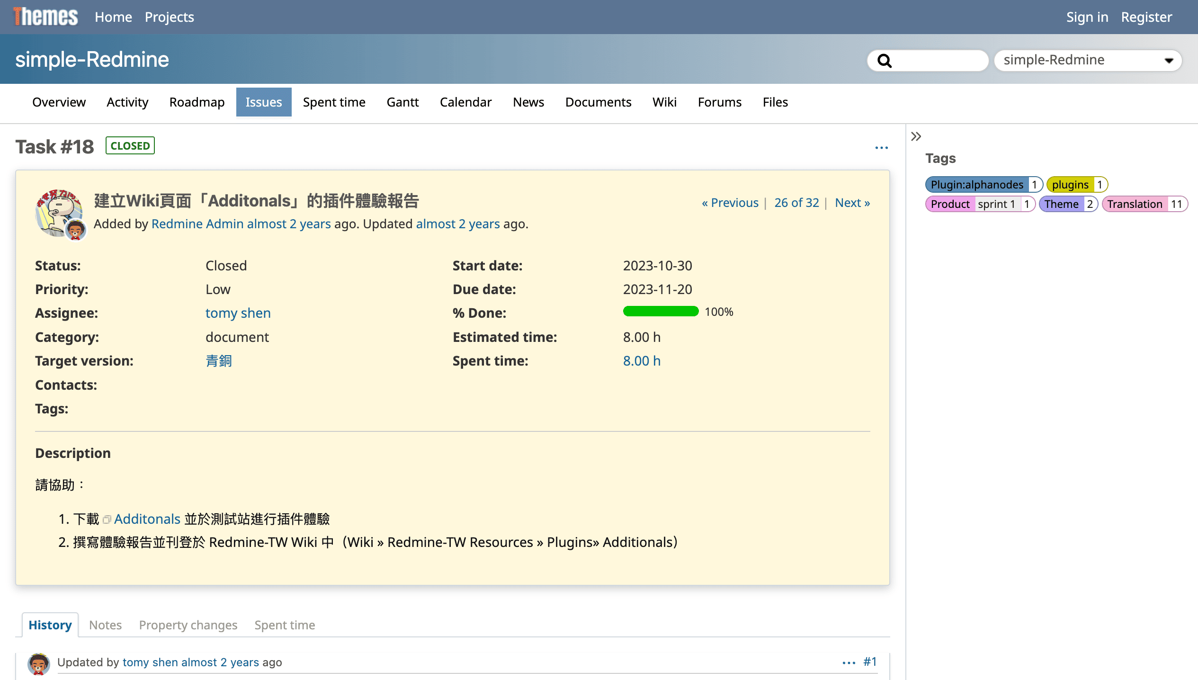Click the search magnifier icon
Screen dimensions: 1198x680
[x=884, y=61]
